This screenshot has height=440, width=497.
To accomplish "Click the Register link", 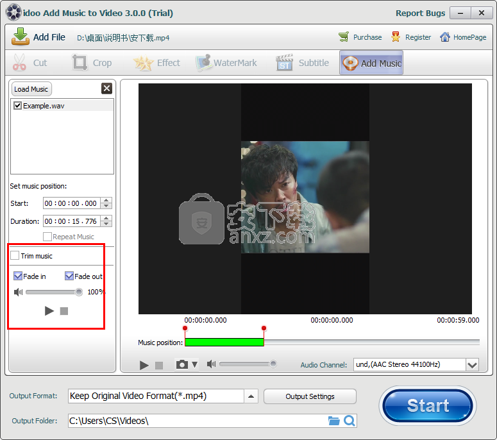I will 411,37.
